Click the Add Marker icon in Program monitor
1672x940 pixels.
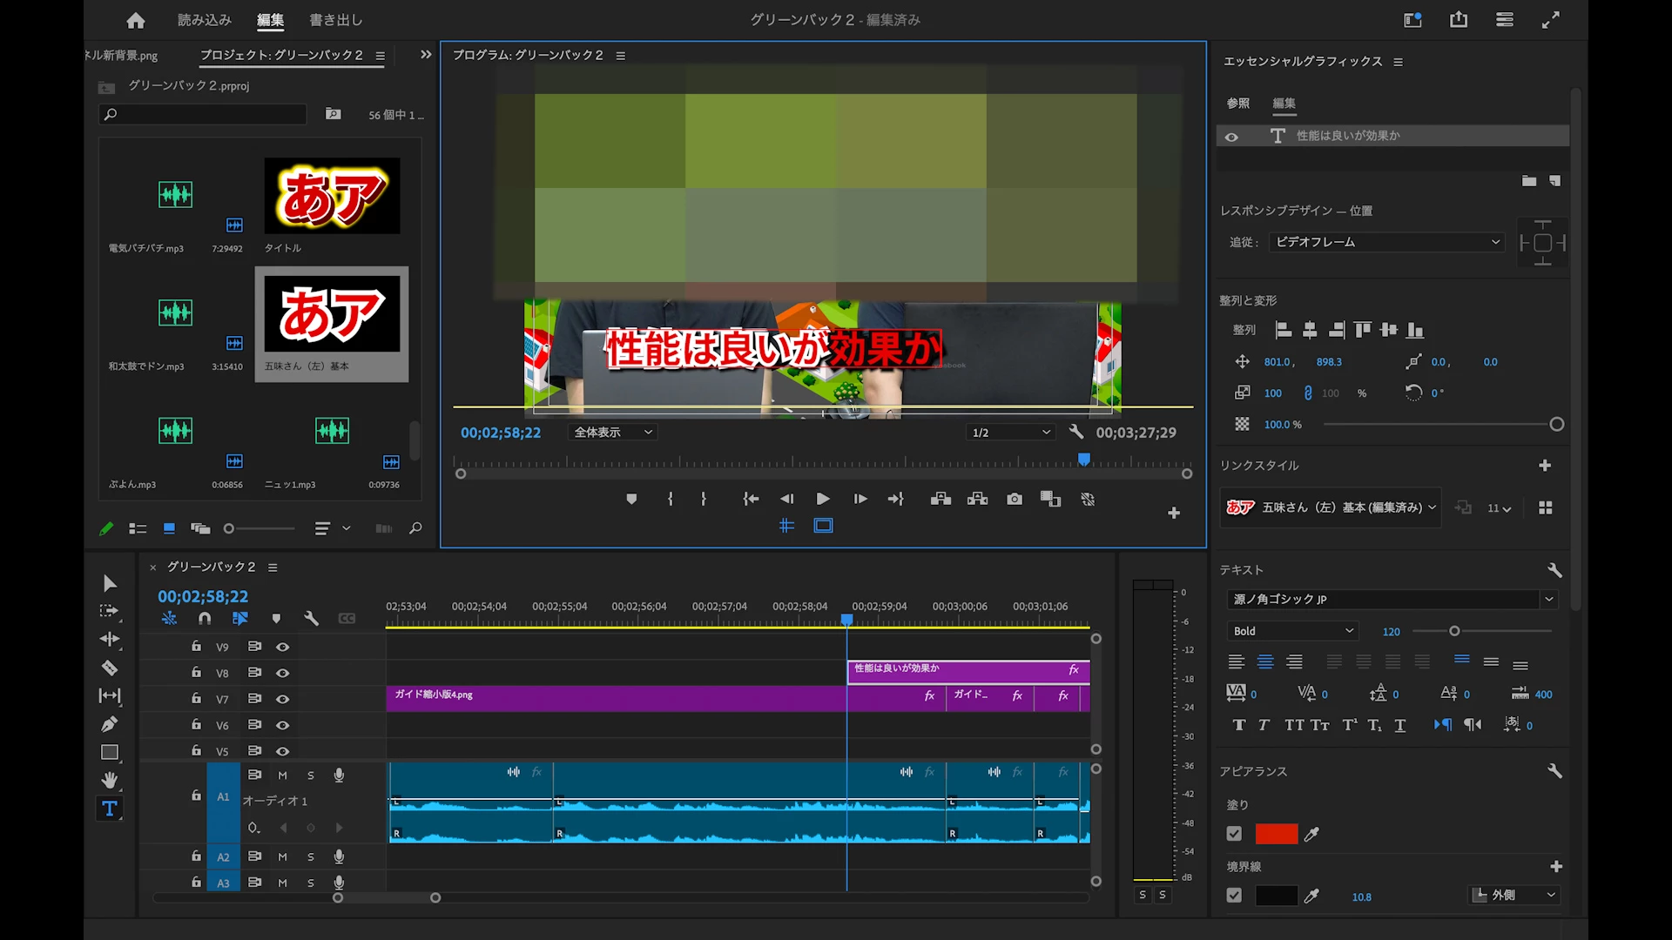[631, 499]
